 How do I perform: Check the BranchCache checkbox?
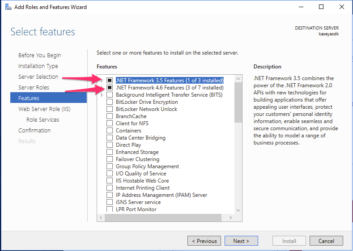pos(110,116)
